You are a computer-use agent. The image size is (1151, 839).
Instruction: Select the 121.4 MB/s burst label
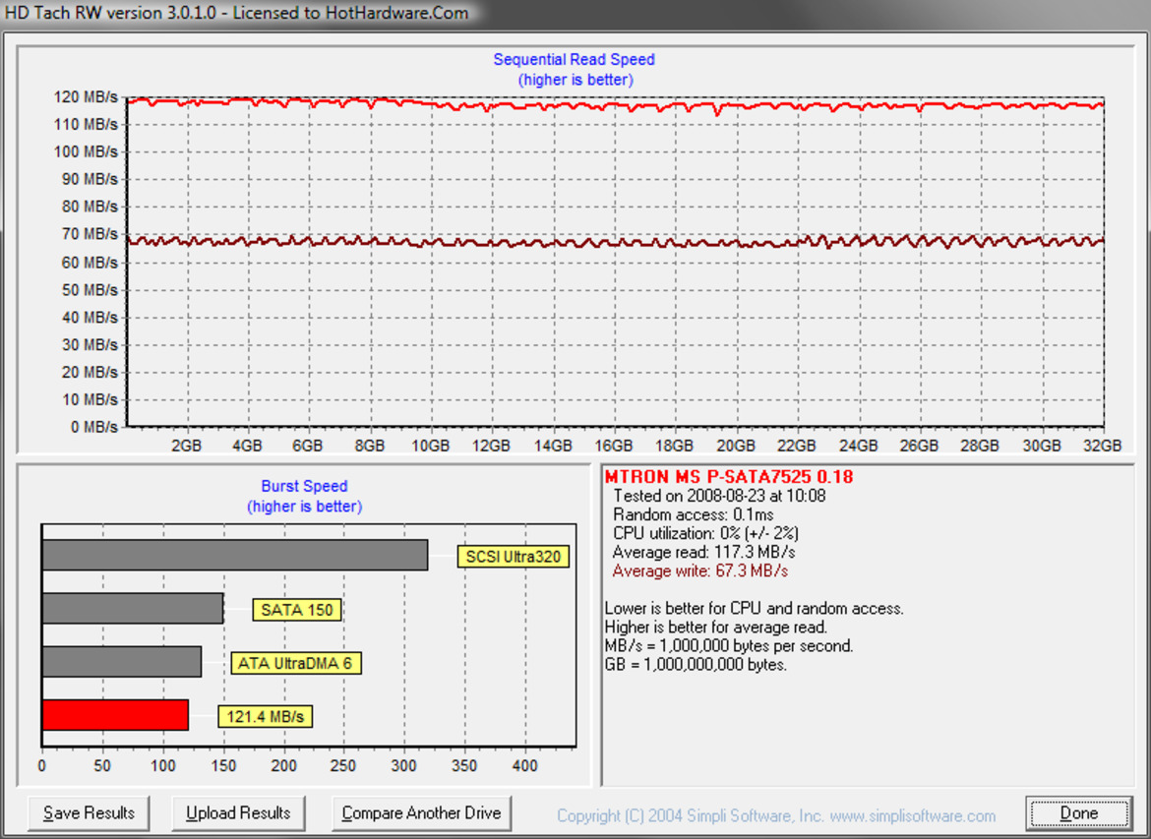click(265, 716)
